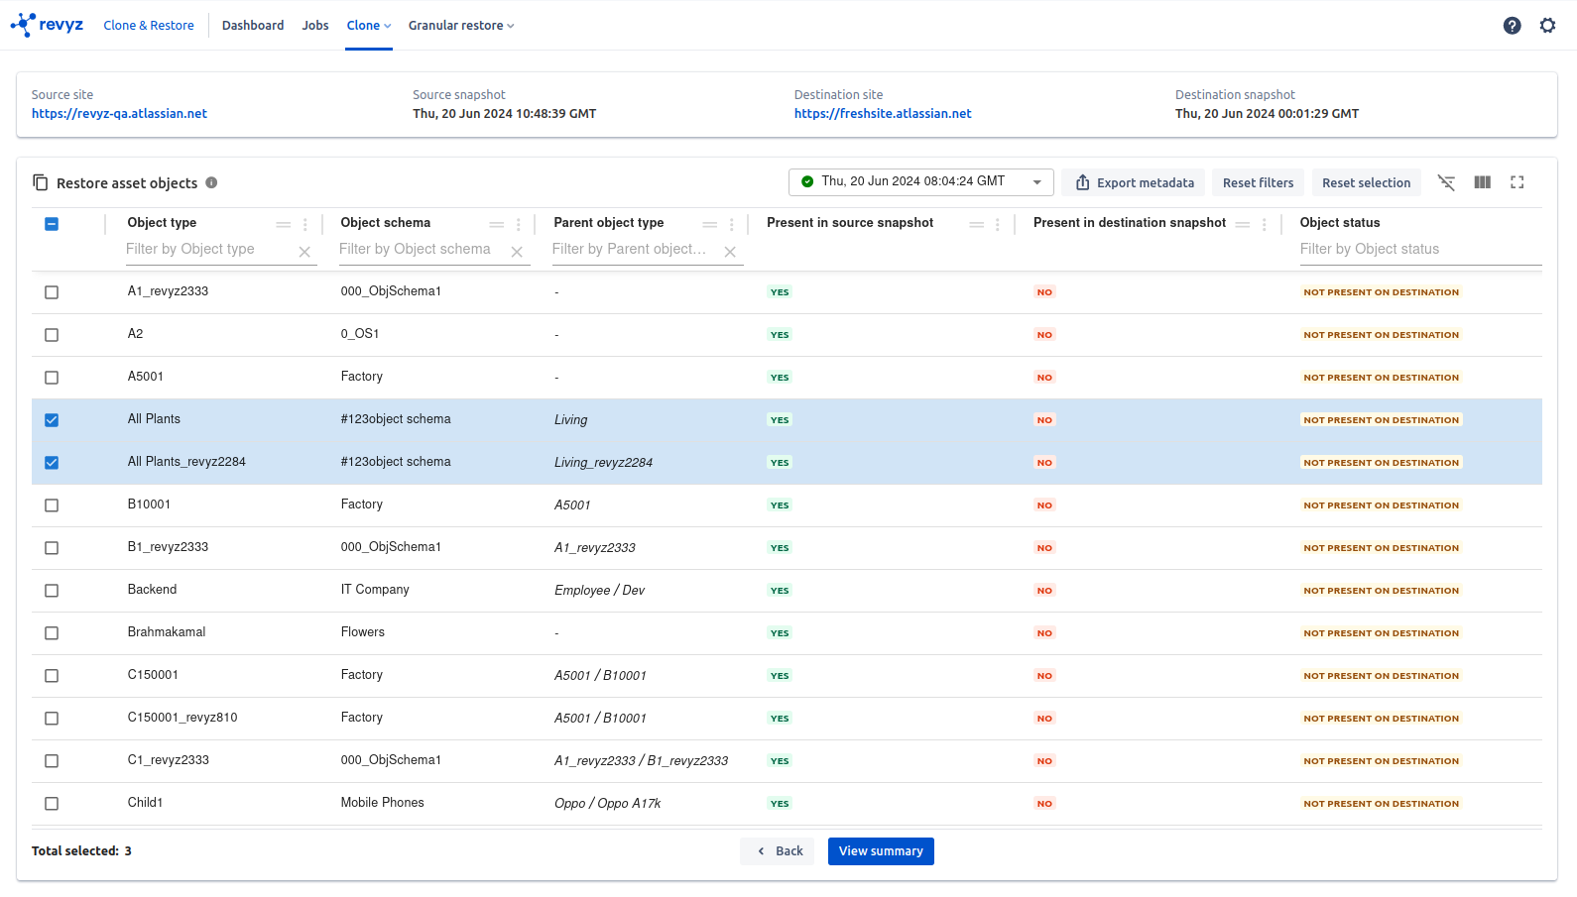The width and height of the screenshot is (1577, 897).
Task: Open source site revyz-qa.atlassian.net link
Action: pyautogui.click(x=119, y=114)
